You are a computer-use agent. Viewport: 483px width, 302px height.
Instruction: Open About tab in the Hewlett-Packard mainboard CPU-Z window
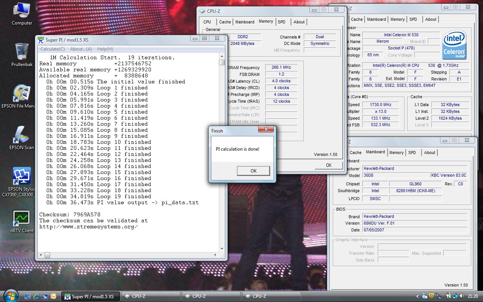point(430,153)
